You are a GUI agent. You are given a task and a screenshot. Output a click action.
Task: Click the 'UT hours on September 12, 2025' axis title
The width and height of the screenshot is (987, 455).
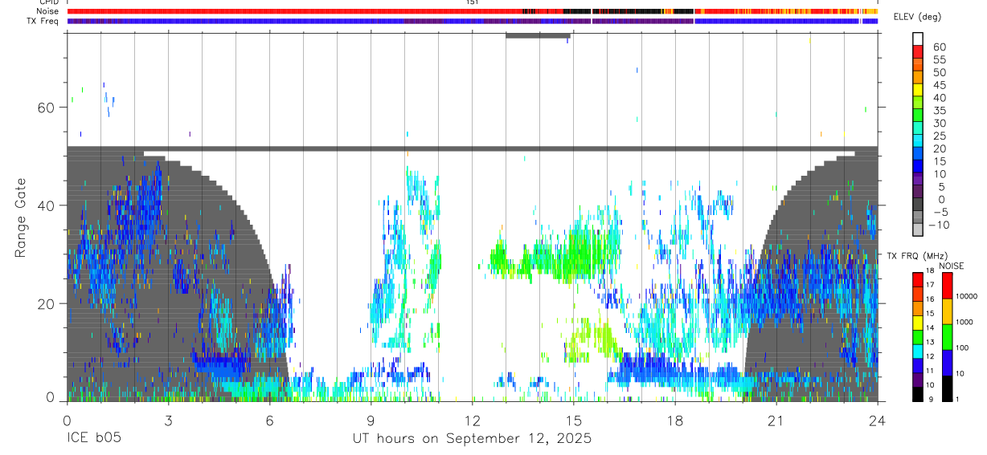tap(472, 439)
